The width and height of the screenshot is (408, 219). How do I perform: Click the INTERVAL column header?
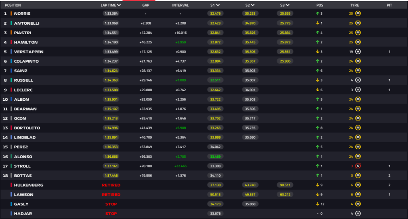(180, 5)
